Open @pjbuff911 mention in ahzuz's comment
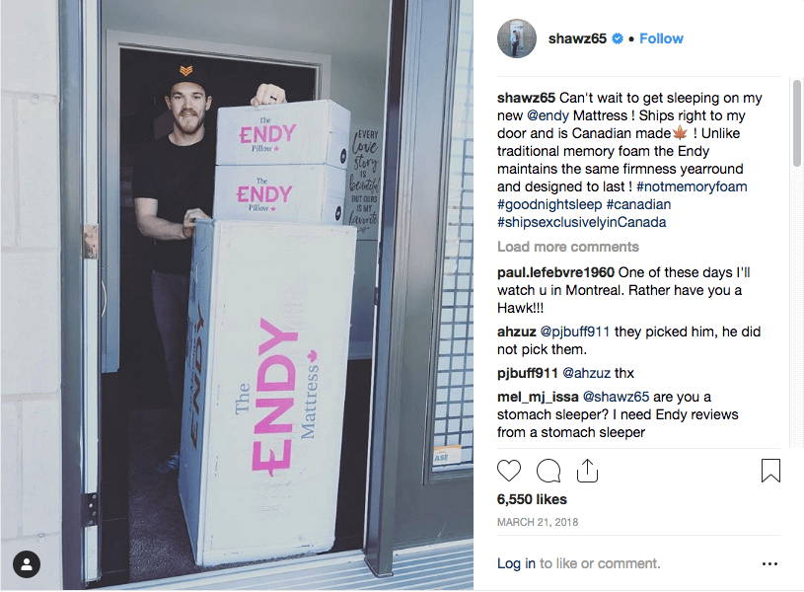 click(575, 332)
